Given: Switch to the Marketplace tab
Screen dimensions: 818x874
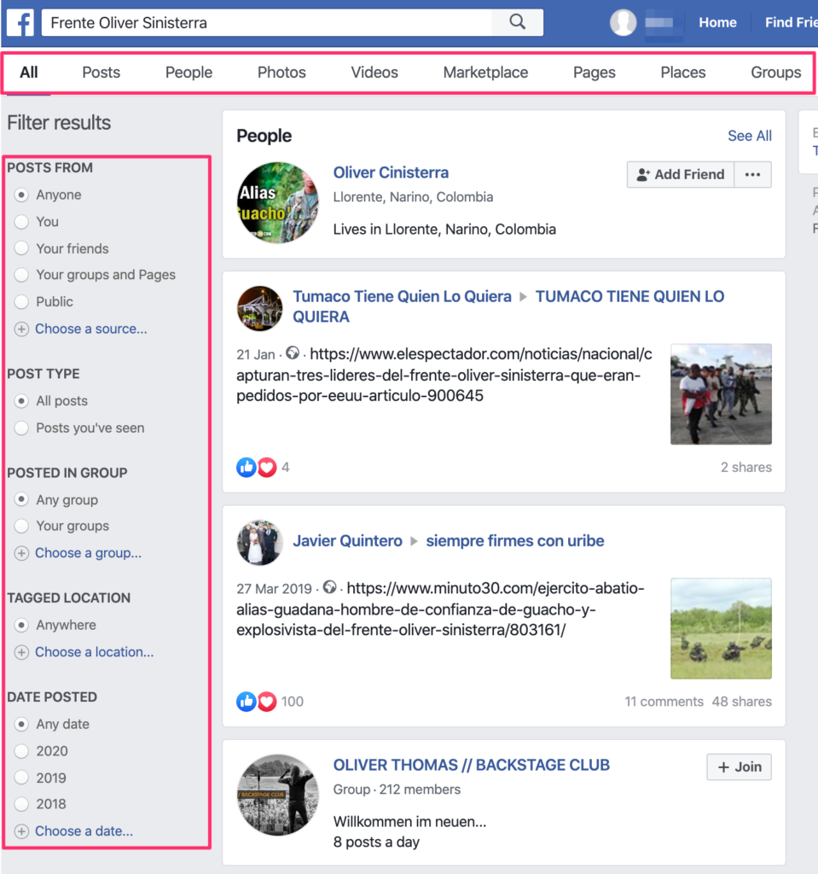Looking at the screenshot, I should pyautogui.click(x=485, y=73).
